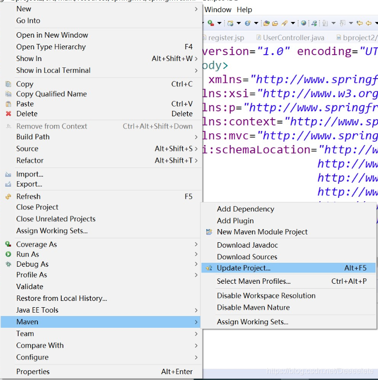Choose Restore from Local History
The width and height of the screenshot is (378, 380).
[x=100, y=298]
